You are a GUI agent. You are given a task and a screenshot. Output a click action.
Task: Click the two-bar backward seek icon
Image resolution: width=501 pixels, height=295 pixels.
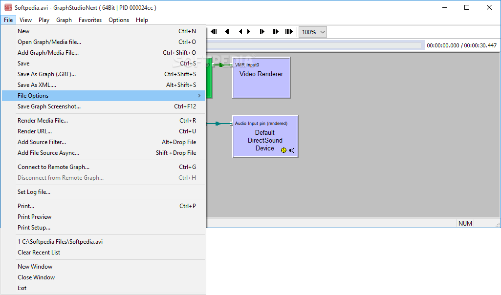pos(214,32)
